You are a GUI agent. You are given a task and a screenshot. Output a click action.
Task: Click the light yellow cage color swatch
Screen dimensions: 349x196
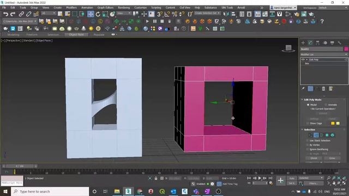[338, 124]
